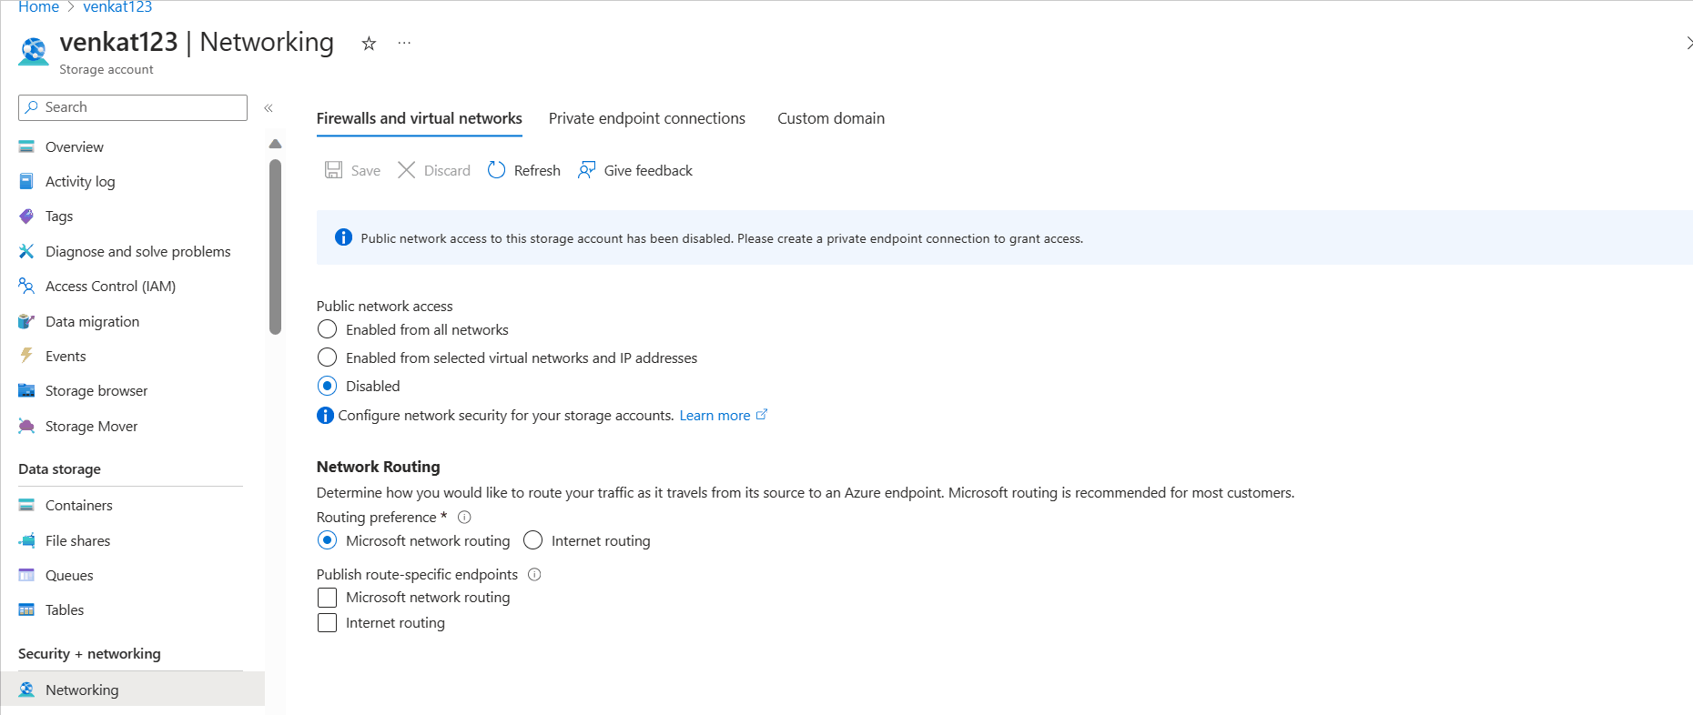
Task: Click the info icon in the blue banner
Action: (x=343, y=237)
